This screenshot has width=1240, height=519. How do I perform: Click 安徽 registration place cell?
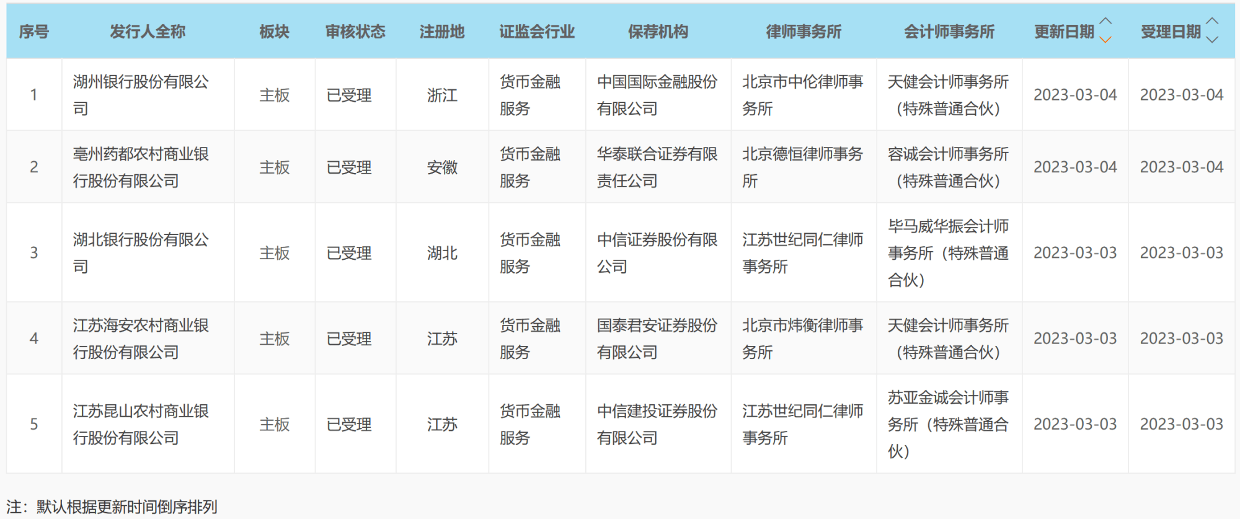pyautogui.click(x=442, y=167)
